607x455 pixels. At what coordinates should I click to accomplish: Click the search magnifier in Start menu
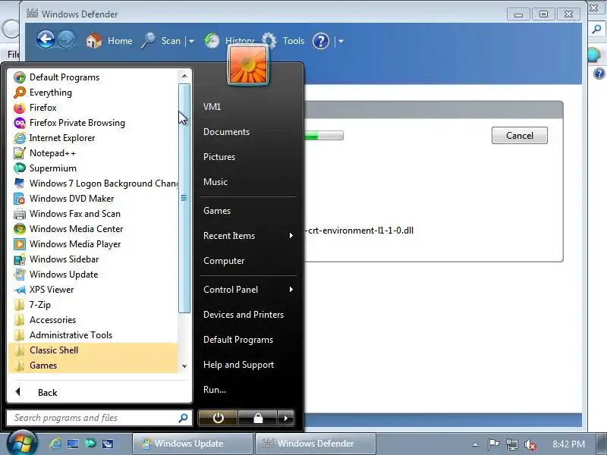183,418
